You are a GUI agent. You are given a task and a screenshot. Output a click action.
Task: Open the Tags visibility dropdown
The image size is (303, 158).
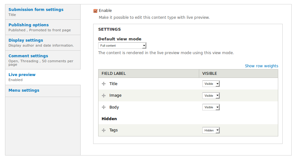[211, 130]
